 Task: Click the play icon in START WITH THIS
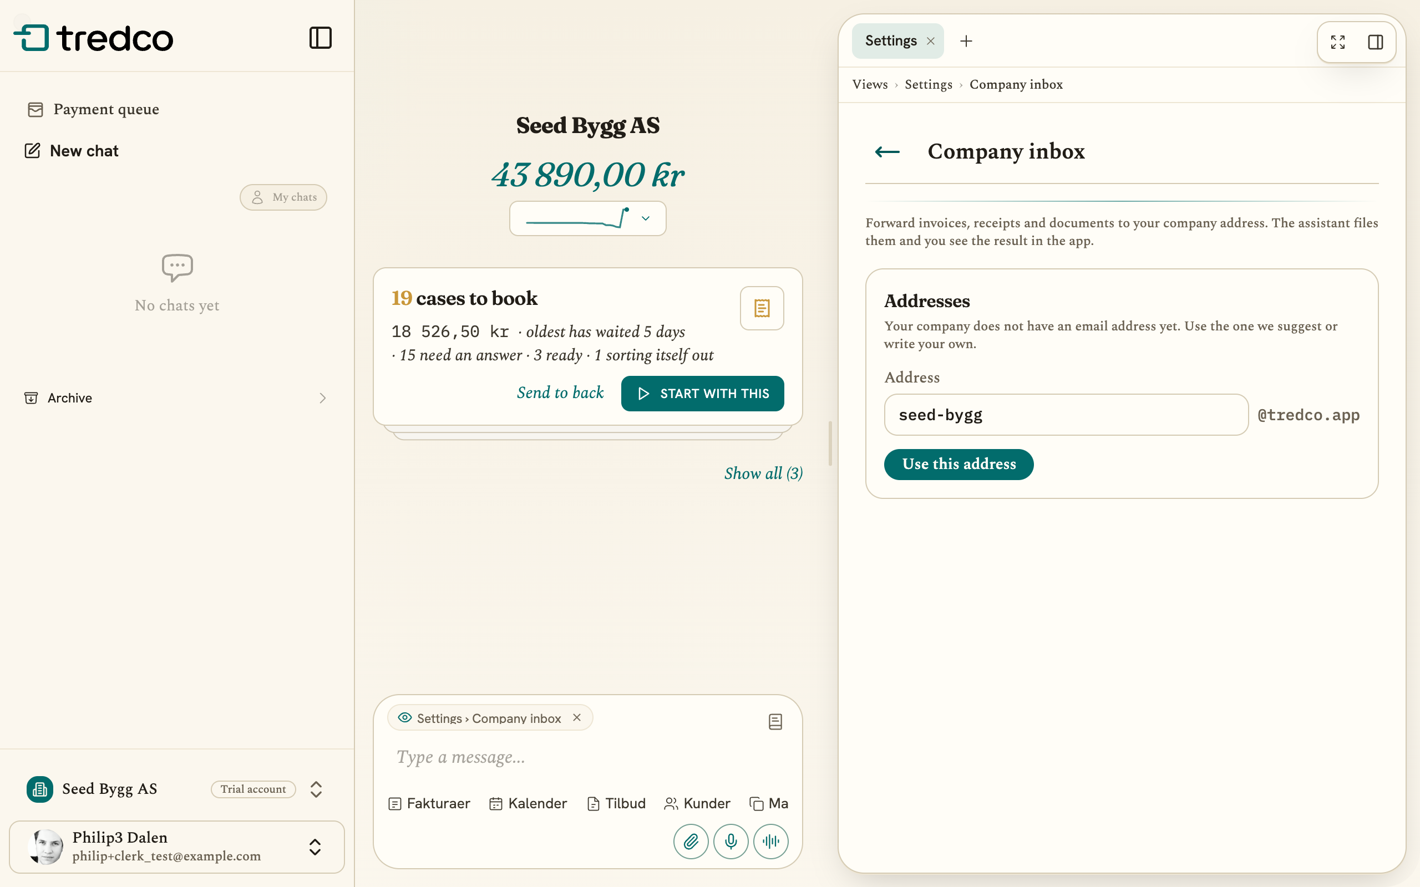[x=643, y=394]
